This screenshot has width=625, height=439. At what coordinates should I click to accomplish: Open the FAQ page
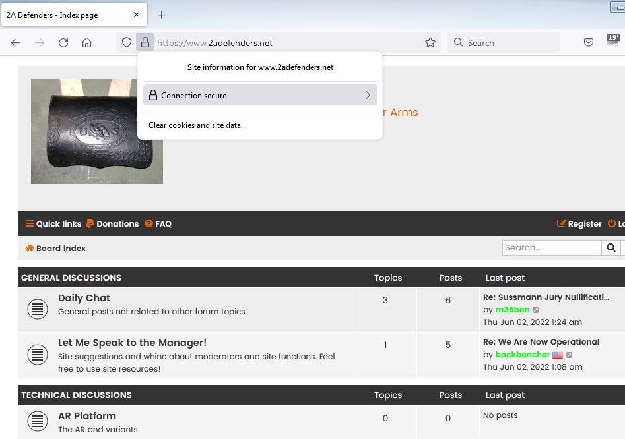pyautogui.click(x=158, y=224)
